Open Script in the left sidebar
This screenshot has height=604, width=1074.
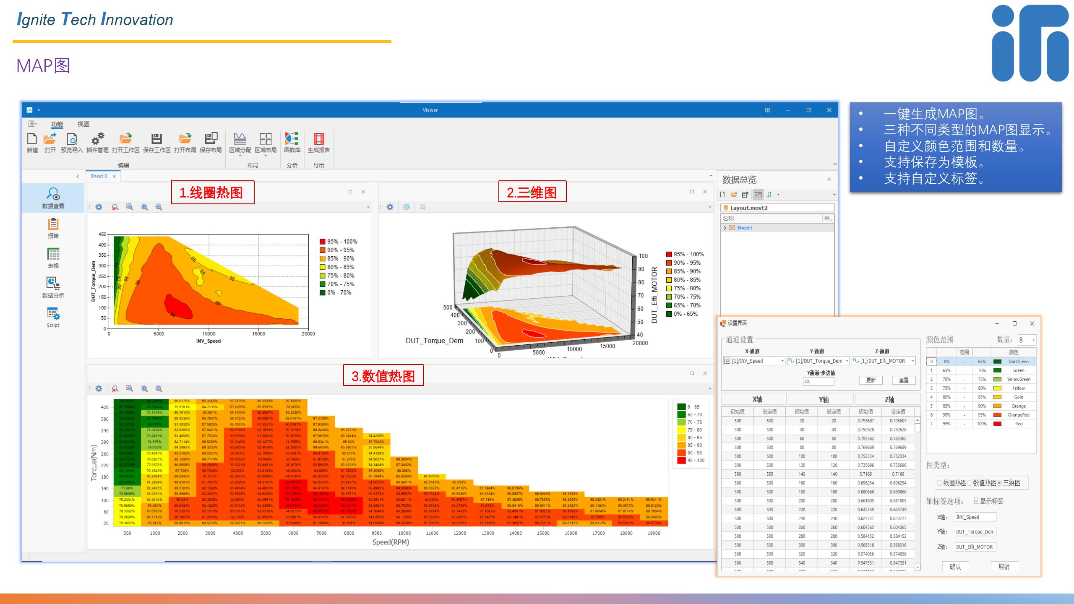click(53, 318)
